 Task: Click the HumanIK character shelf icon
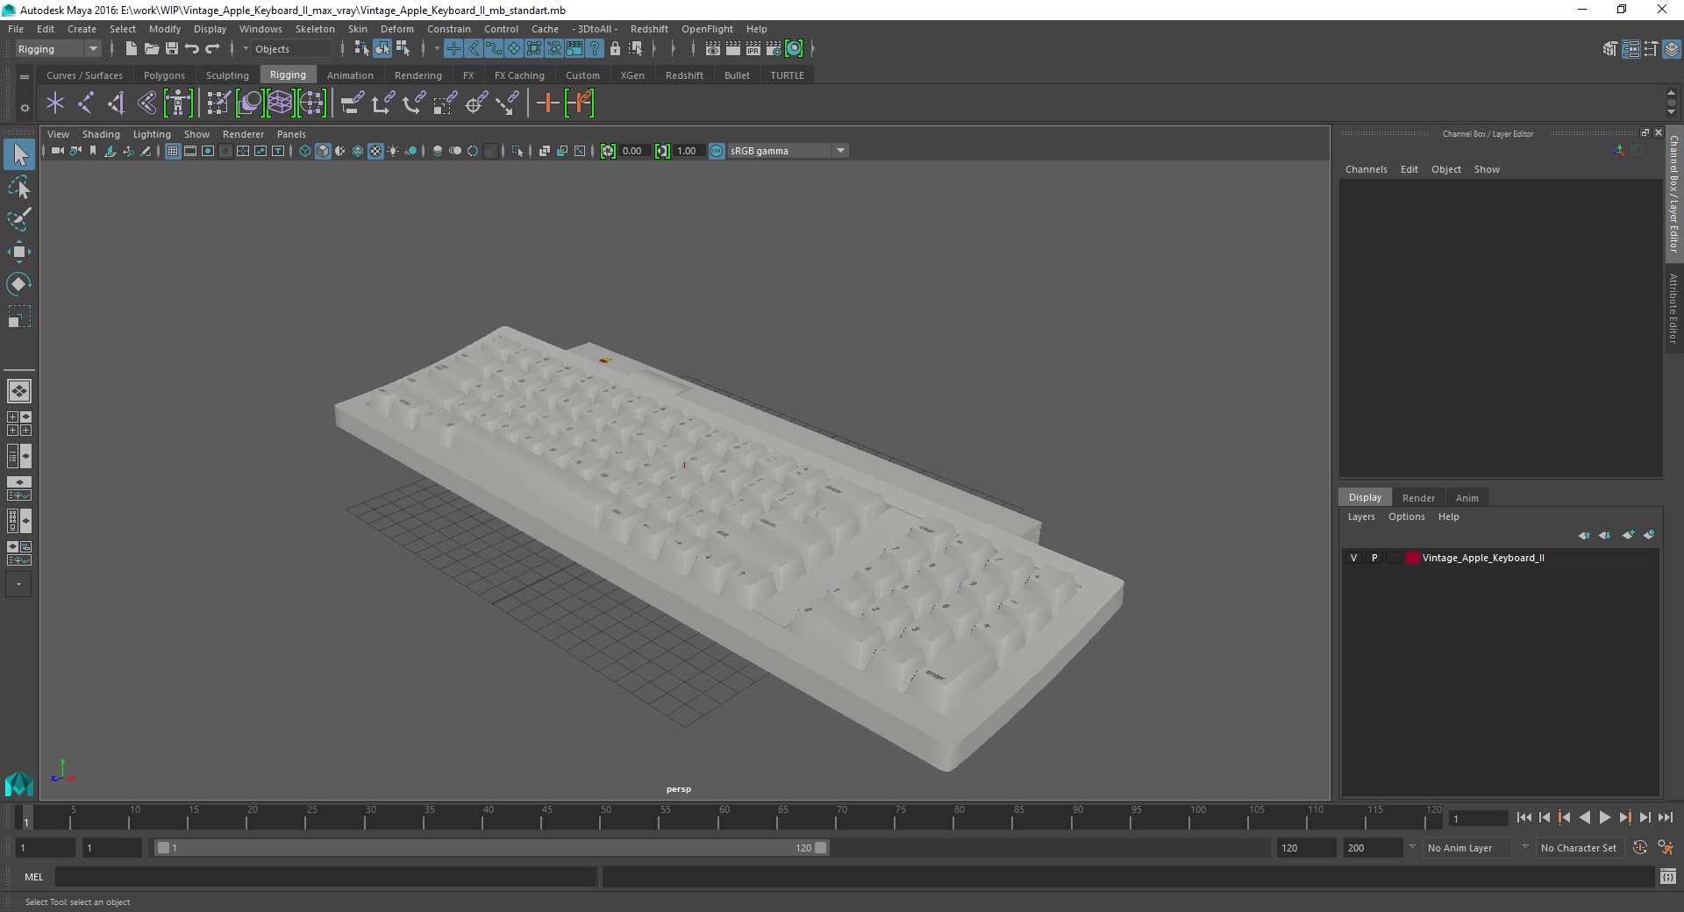(x=178, y=103)
